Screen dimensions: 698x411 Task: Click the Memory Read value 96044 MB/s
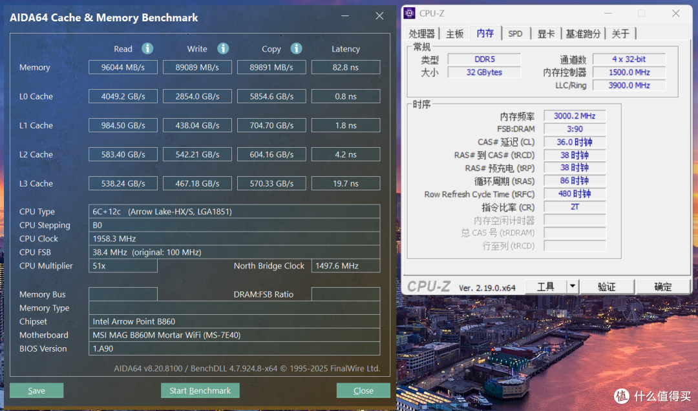(x=123, y=67)
